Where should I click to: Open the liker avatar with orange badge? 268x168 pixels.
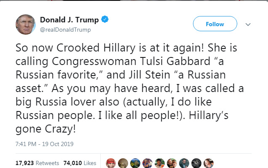[160, 163]
